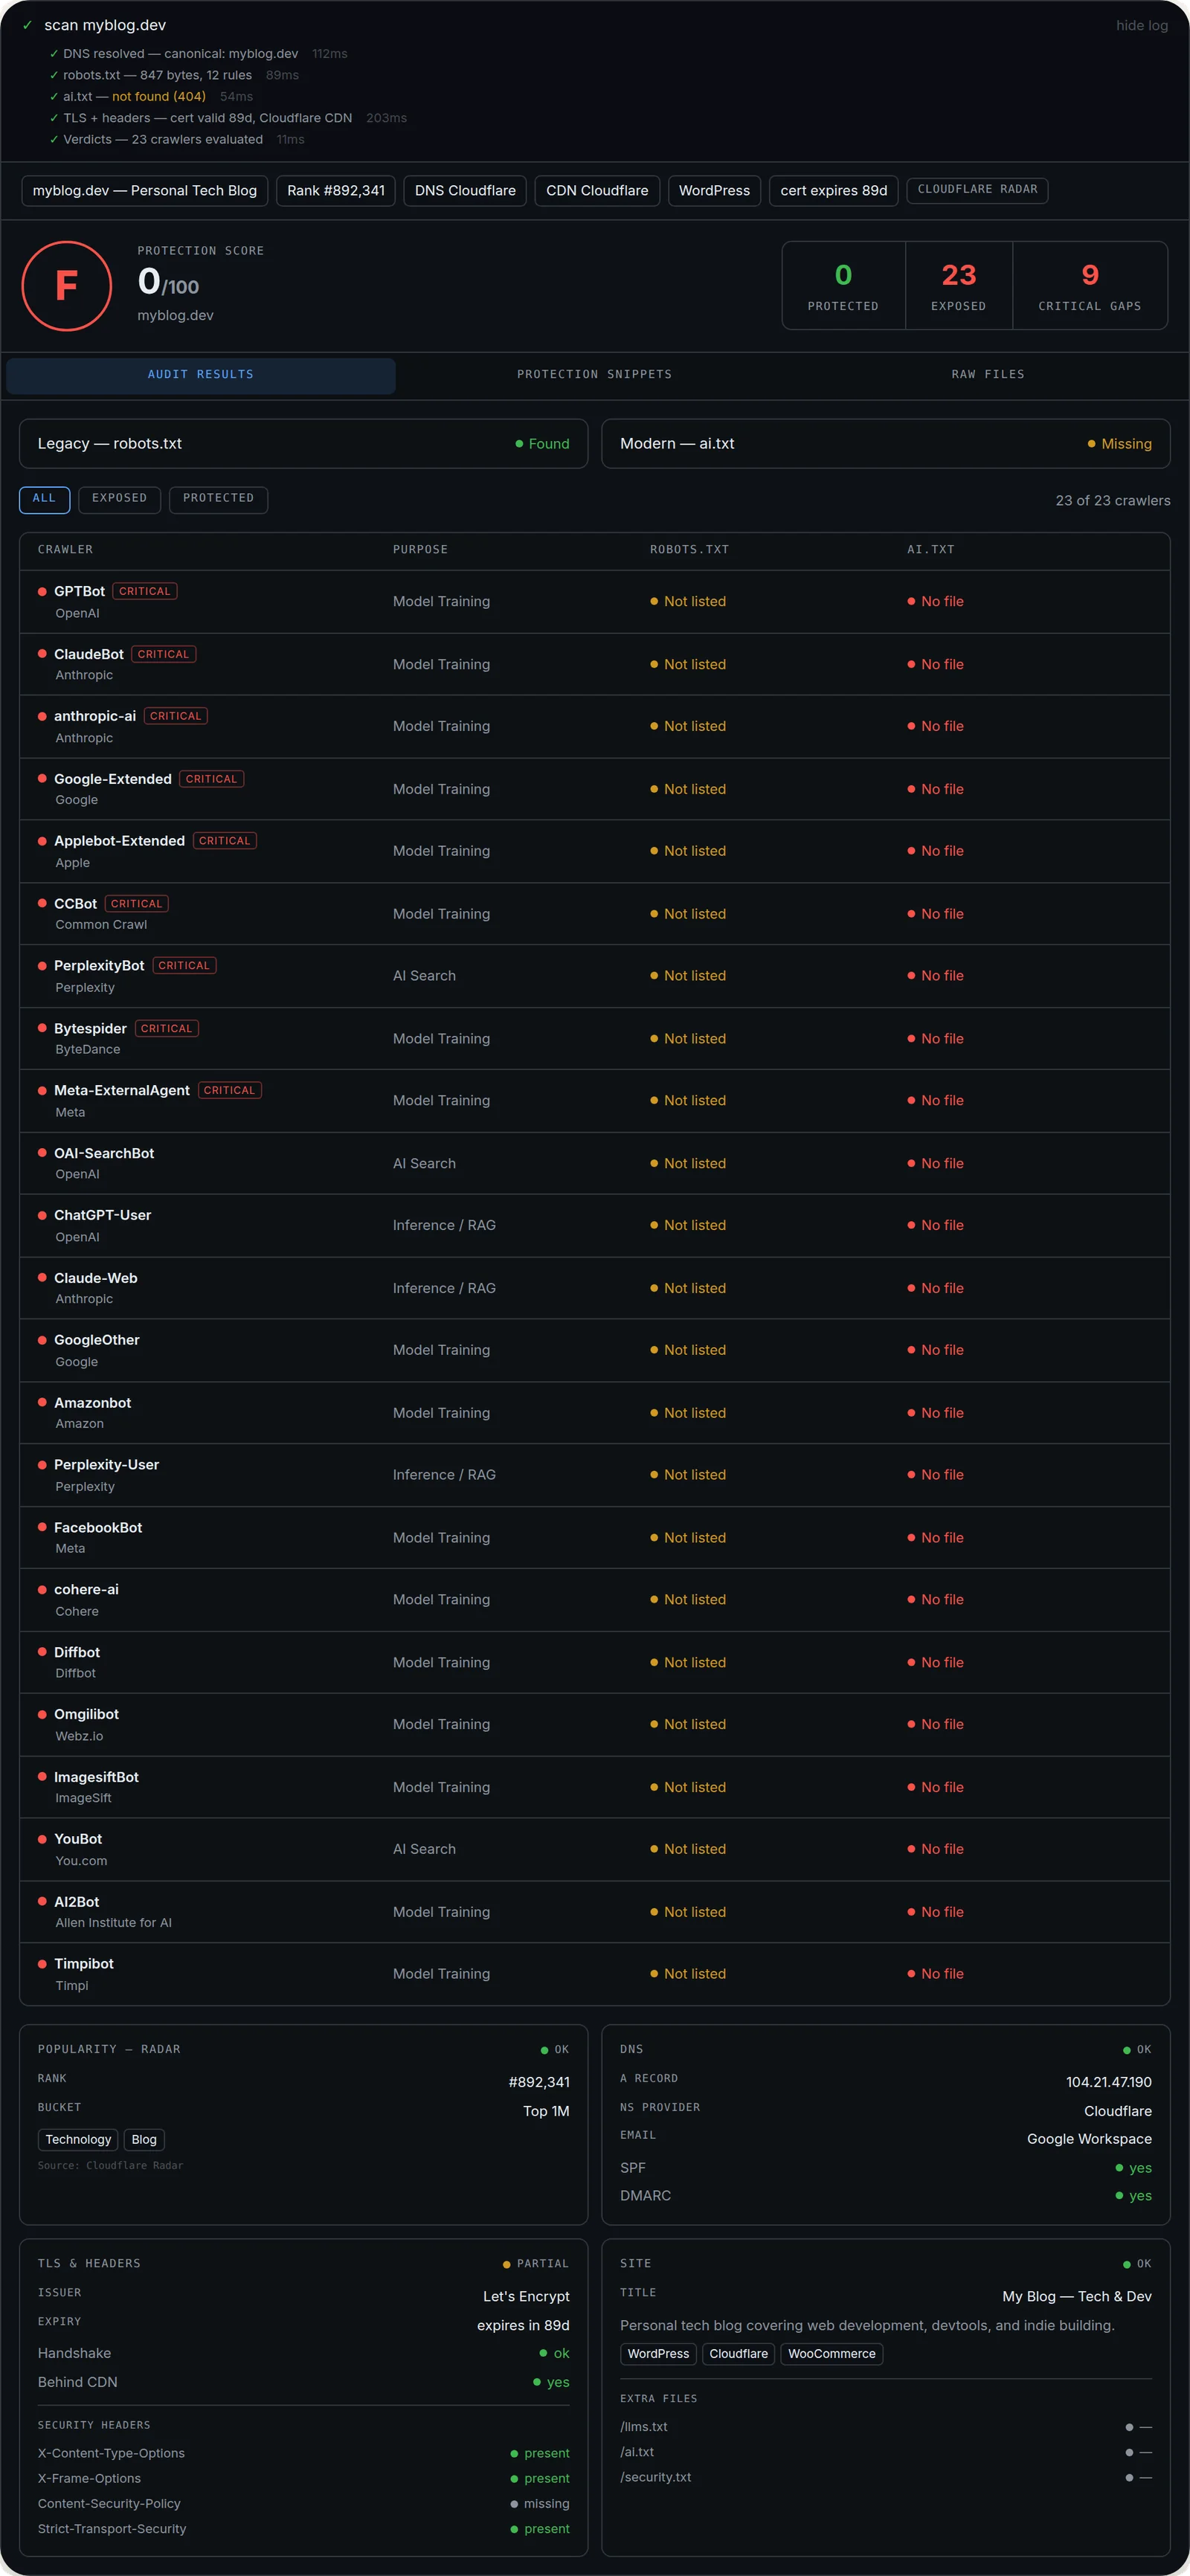The image size is (1190, 2576).
Task: Expand the Legacy robots.txt card
Action: coord(303,444)
